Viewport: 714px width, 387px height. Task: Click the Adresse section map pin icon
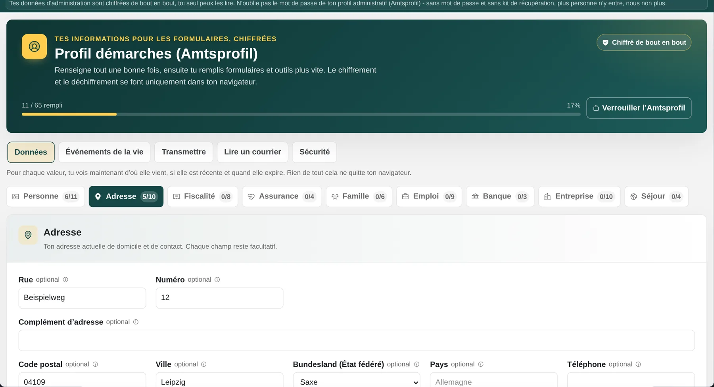point(28,235)
